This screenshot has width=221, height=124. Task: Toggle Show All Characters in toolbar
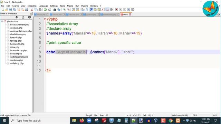pos(87,10)
